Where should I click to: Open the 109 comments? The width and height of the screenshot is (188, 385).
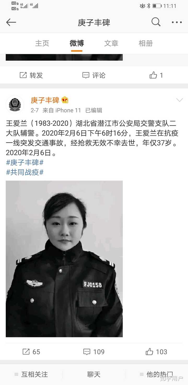pyautogui.click(x=87, y=352)
